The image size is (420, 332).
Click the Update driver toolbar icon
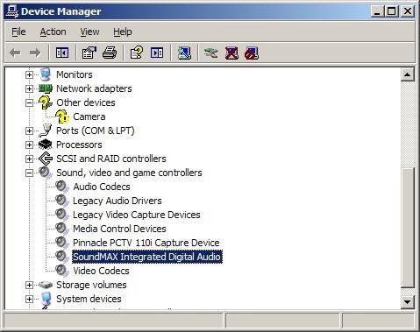(211, 53)
